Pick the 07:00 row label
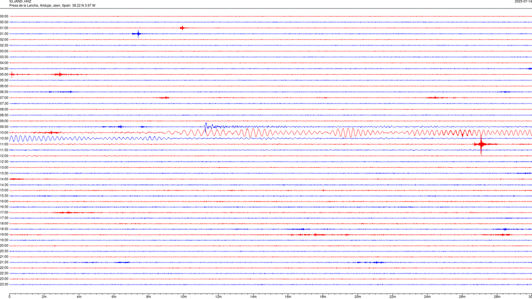The width and height of the screenshot is (532, 299). 4,97
